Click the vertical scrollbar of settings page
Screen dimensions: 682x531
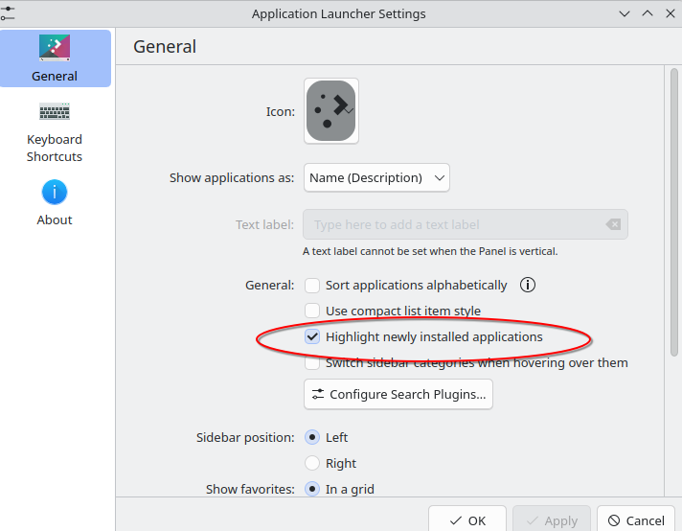pos(674,211)
